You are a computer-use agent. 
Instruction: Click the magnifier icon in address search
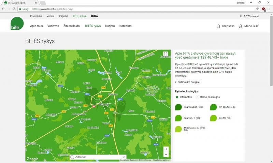point(72,157)
